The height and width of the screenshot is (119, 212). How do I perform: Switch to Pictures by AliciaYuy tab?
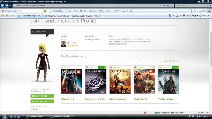(x=86, y=16)
